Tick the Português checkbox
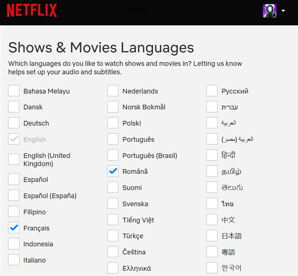Image resolution: width=298 pixels, height=276 pixels. [x=113, y=139]
